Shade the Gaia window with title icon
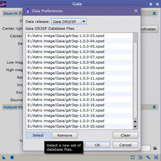The height and width of the screenshot is (161, 161). click(x=151, y=4)
